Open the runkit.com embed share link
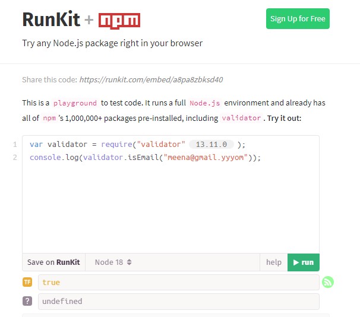 click(x=151, y=80)
